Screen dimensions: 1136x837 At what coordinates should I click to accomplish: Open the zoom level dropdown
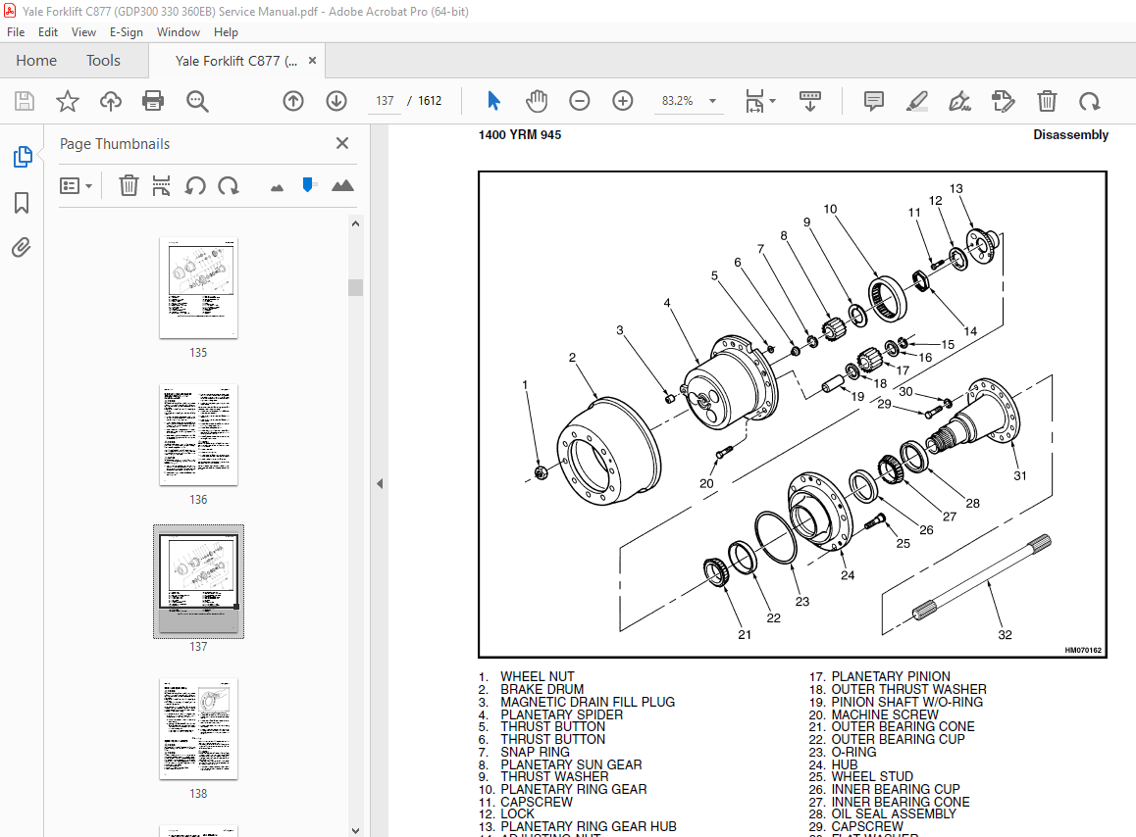[713, 101]
